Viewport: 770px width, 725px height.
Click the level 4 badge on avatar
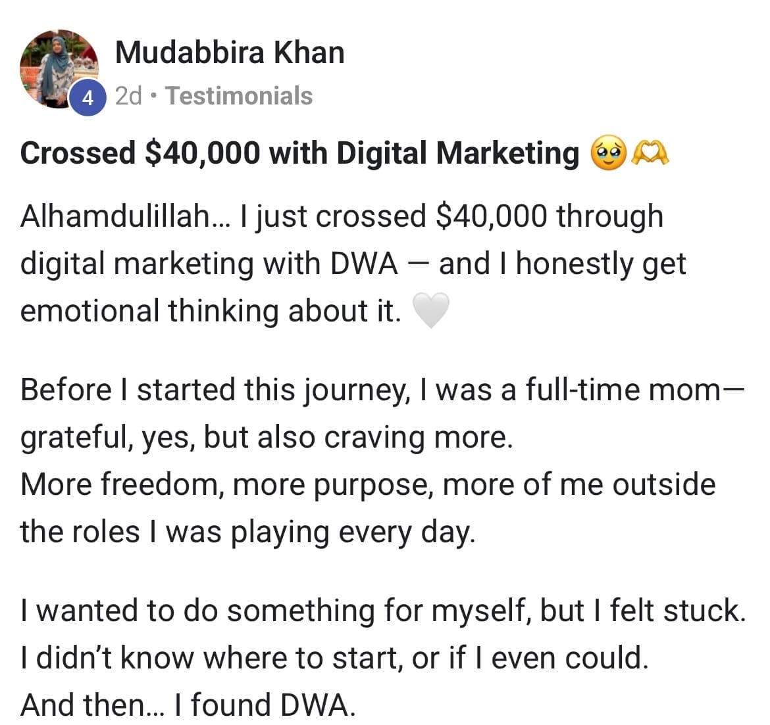click(x=88, y=99)
